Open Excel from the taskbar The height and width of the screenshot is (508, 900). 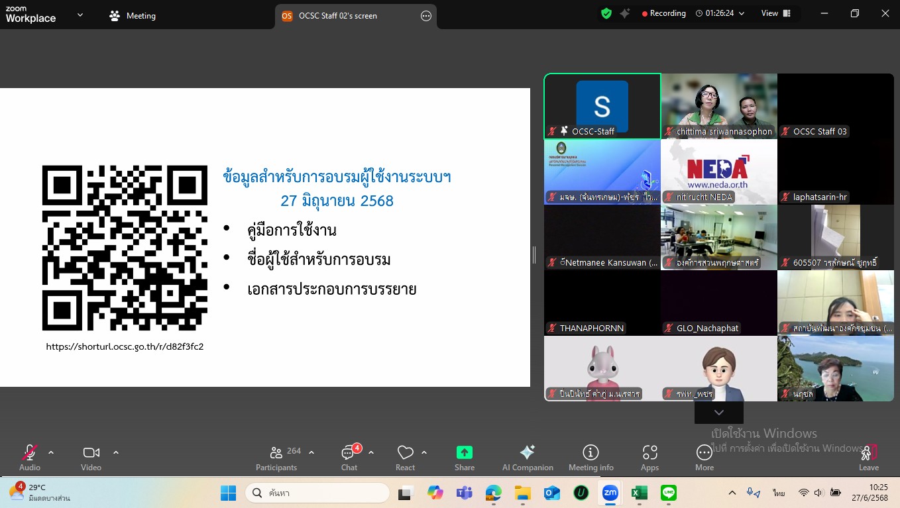pyautogui.click(x=639, y=493)
